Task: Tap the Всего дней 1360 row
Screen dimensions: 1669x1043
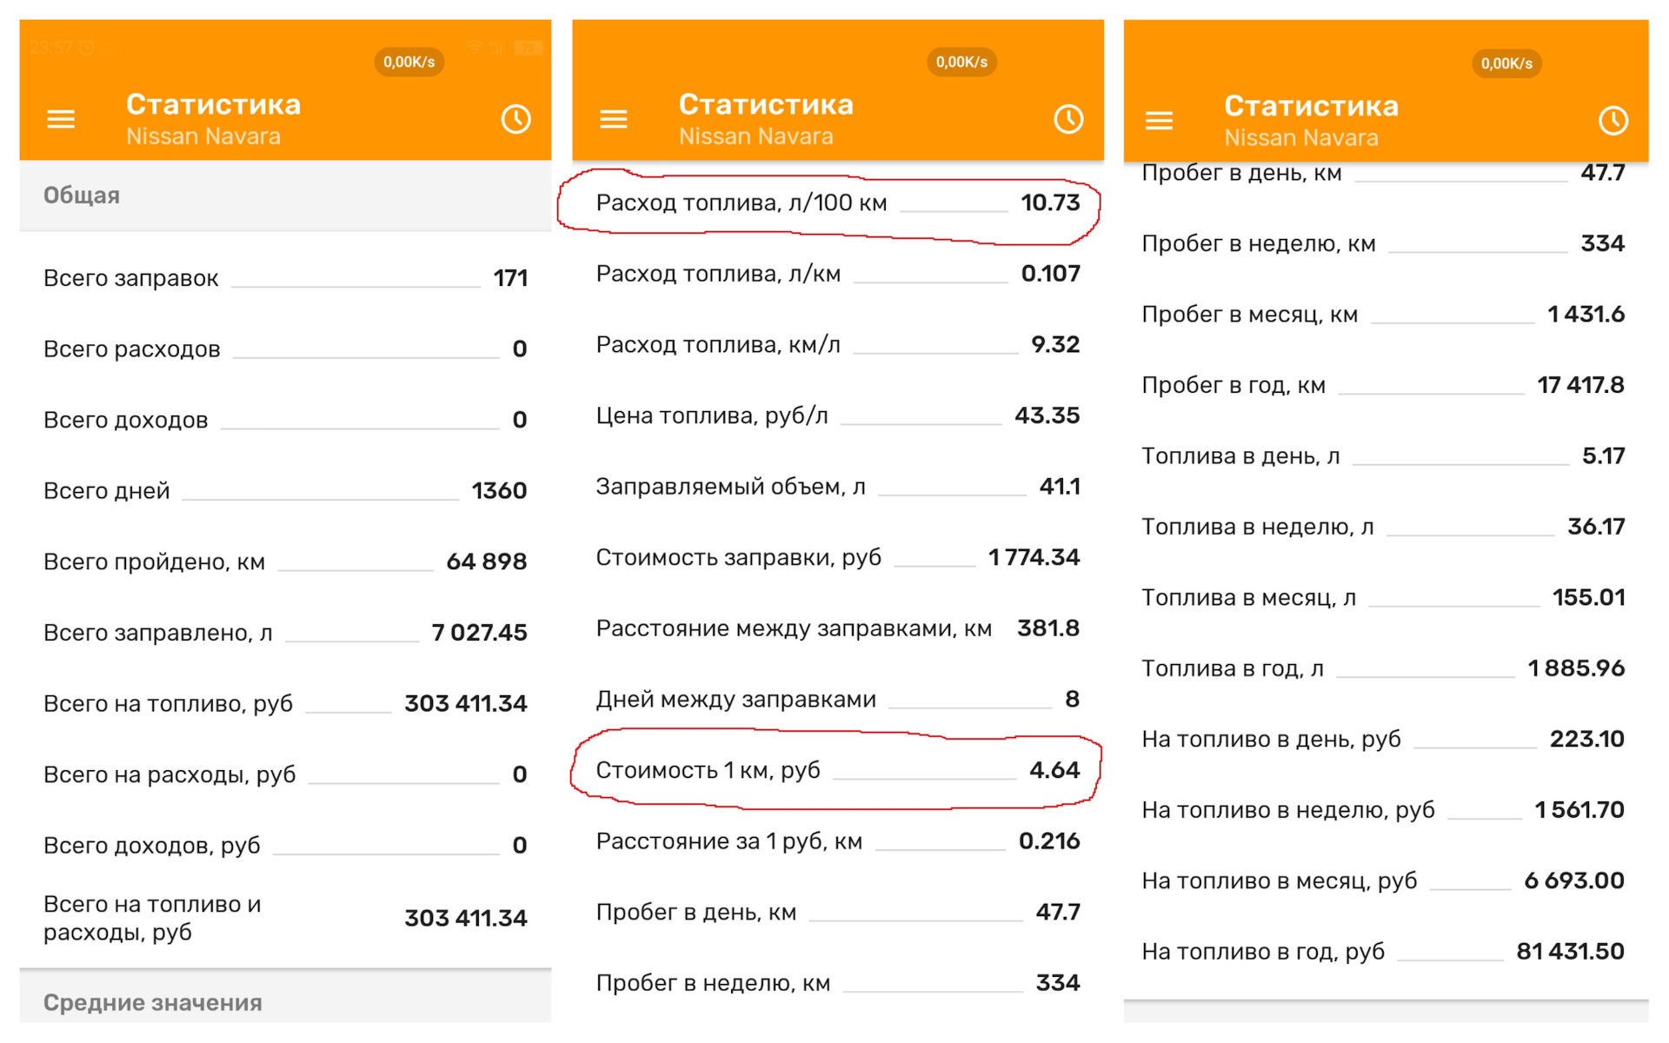Action: pyautogui.click(x=285, y=490)
